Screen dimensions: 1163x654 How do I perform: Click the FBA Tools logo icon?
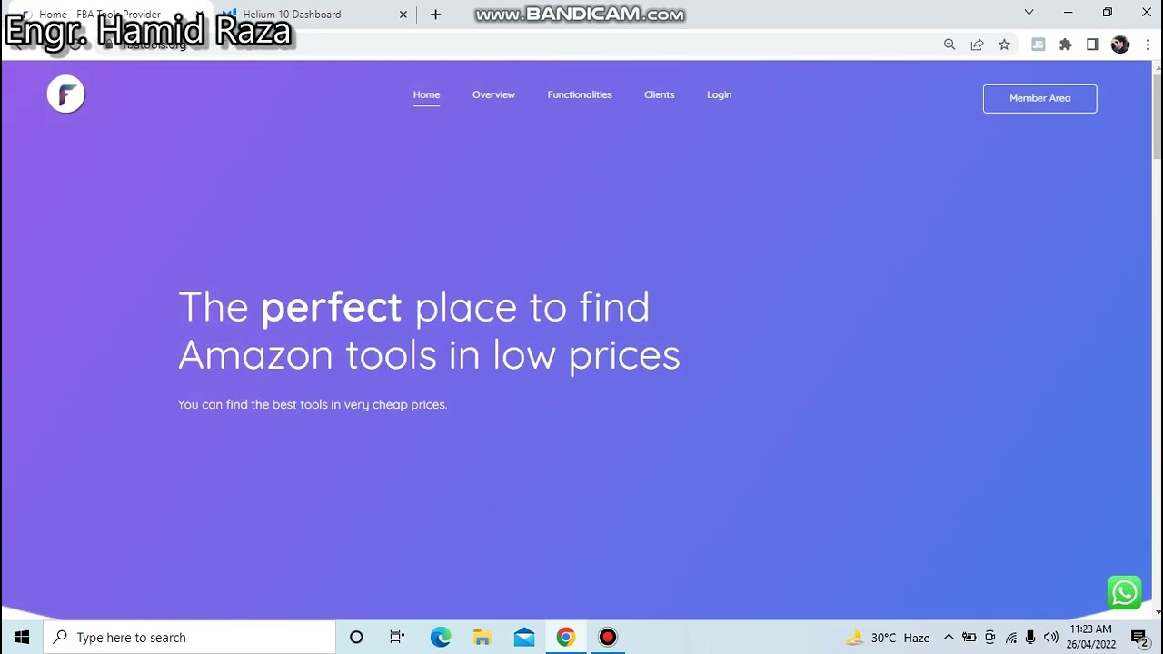coord(65,94)
